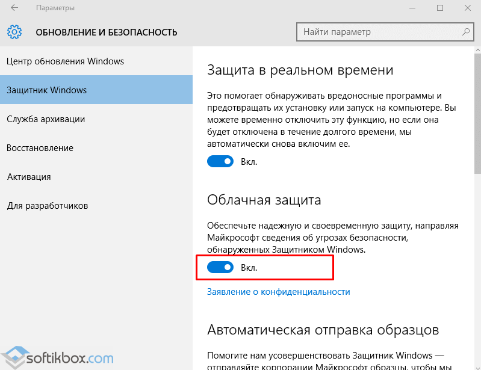Click the settings gear icon
The width and height of the screenshot is (481, 370).
tap(14, 32)
